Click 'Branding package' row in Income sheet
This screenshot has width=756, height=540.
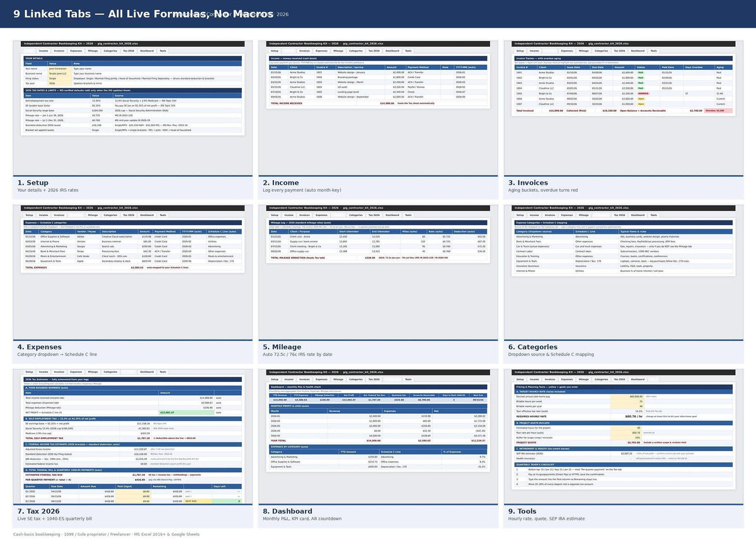point(378,77)
